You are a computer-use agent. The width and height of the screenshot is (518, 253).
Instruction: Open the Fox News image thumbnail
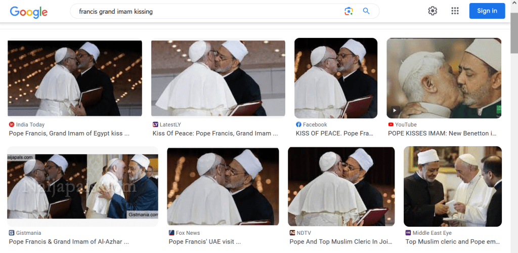(x=223, y=186)
